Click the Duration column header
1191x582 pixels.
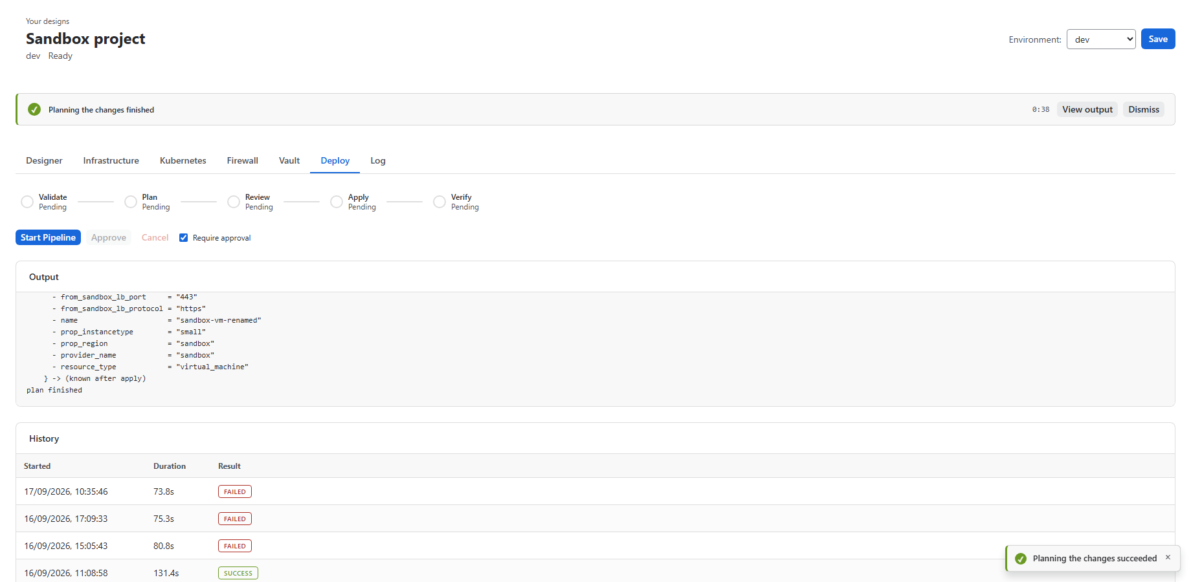(x=170, y=466)
